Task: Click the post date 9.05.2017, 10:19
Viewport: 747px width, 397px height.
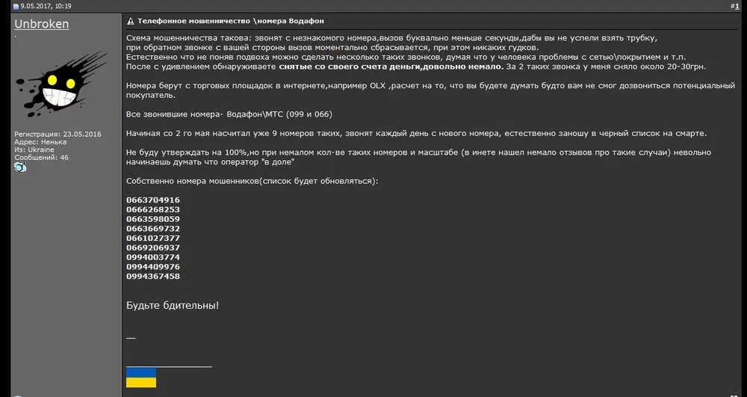Action: tap(46, 7)
